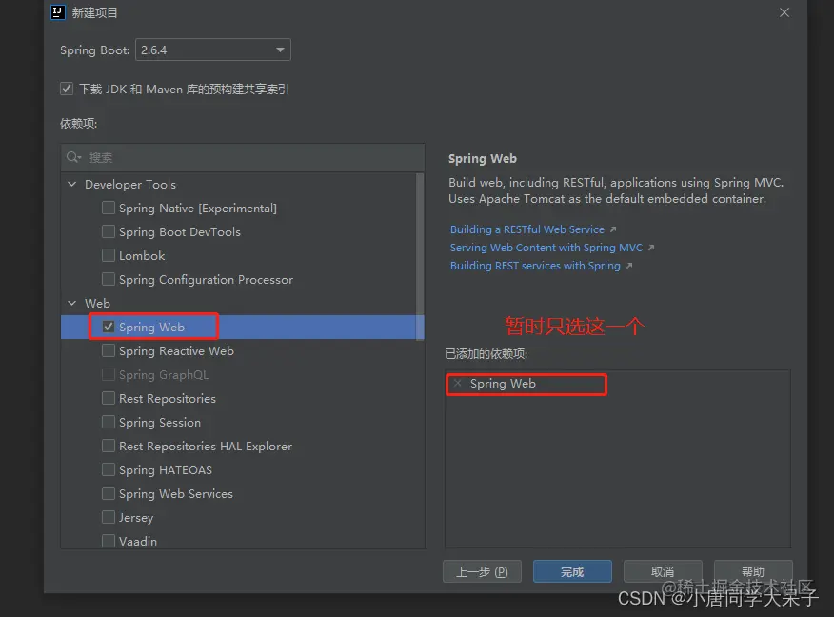Open external link arrow after Building a RESTful Web Service

(613, 229)
